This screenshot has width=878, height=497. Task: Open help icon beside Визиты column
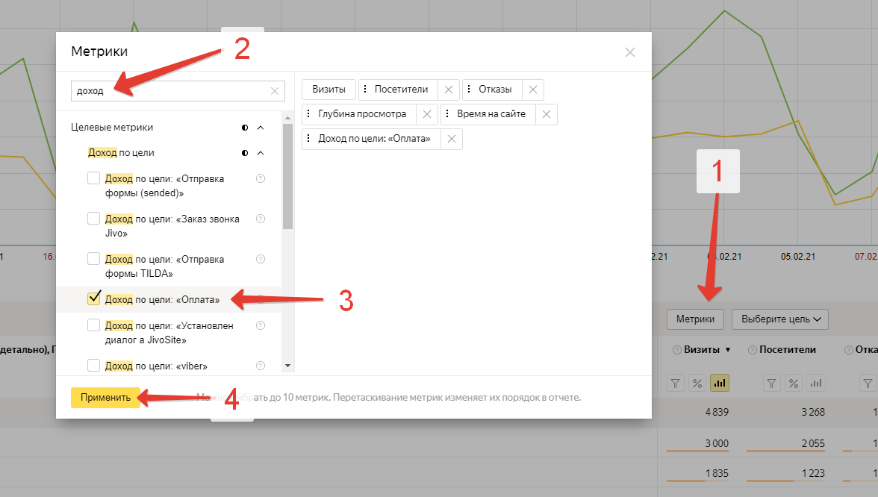pyautogui.click(x=677, y=350)
